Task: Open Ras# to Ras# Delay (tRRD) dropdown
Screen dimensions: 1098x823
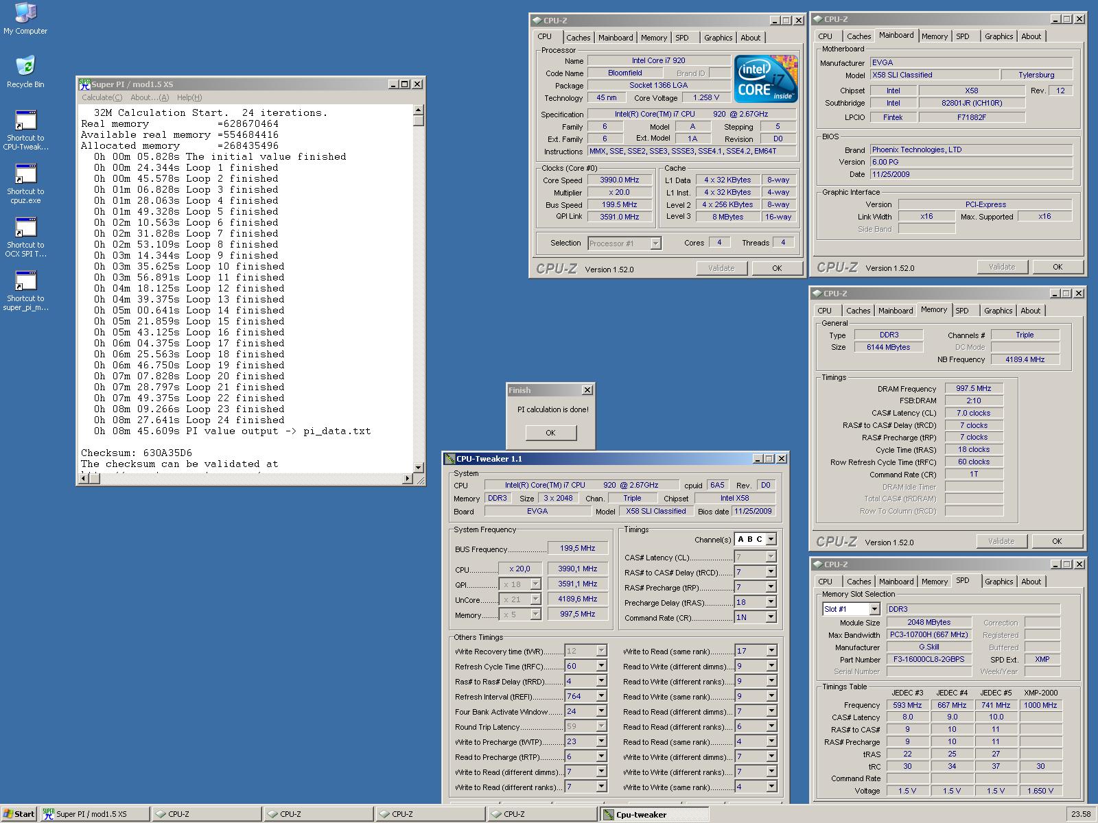Action: [601, 681]
